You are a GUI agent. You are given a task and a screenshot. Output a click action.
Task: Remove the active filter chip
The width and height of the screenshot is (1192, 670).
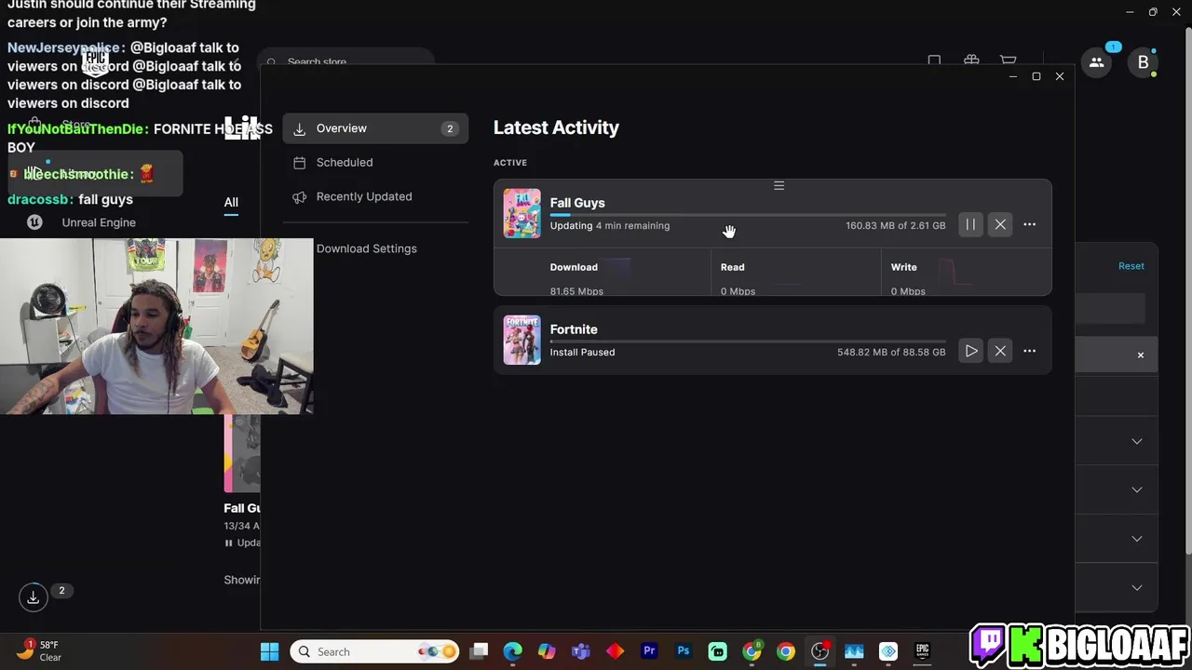tap(1140, 355)
